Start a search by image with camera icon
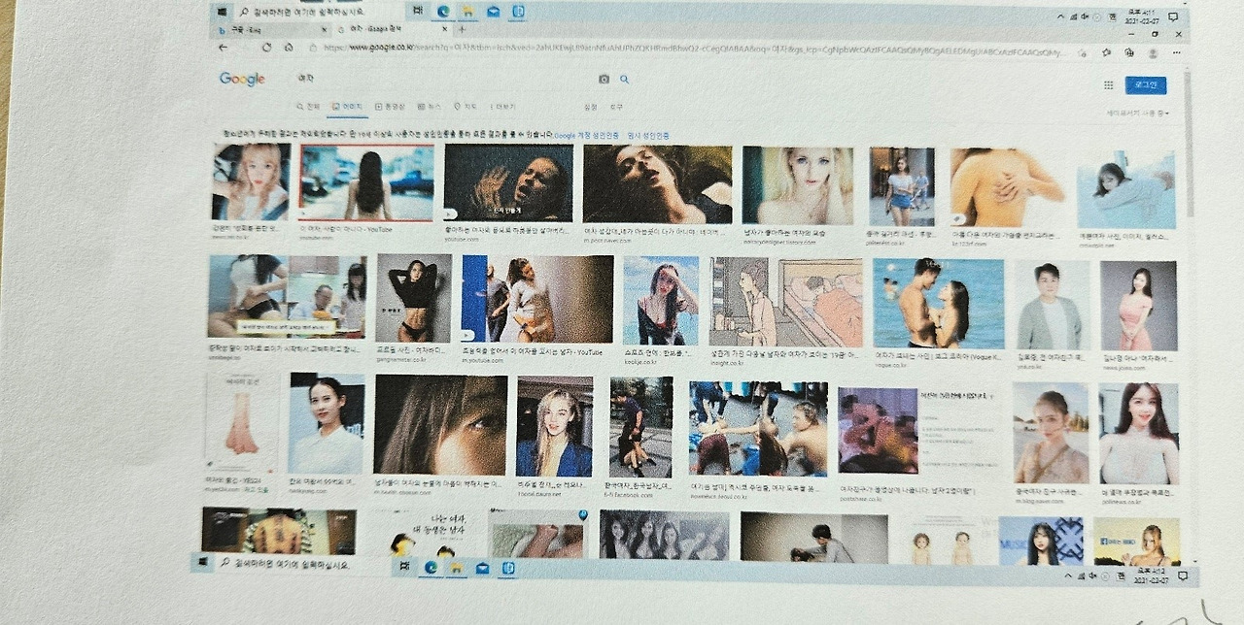This screenshot has width=1244, height=625. [x=604, y=80]
